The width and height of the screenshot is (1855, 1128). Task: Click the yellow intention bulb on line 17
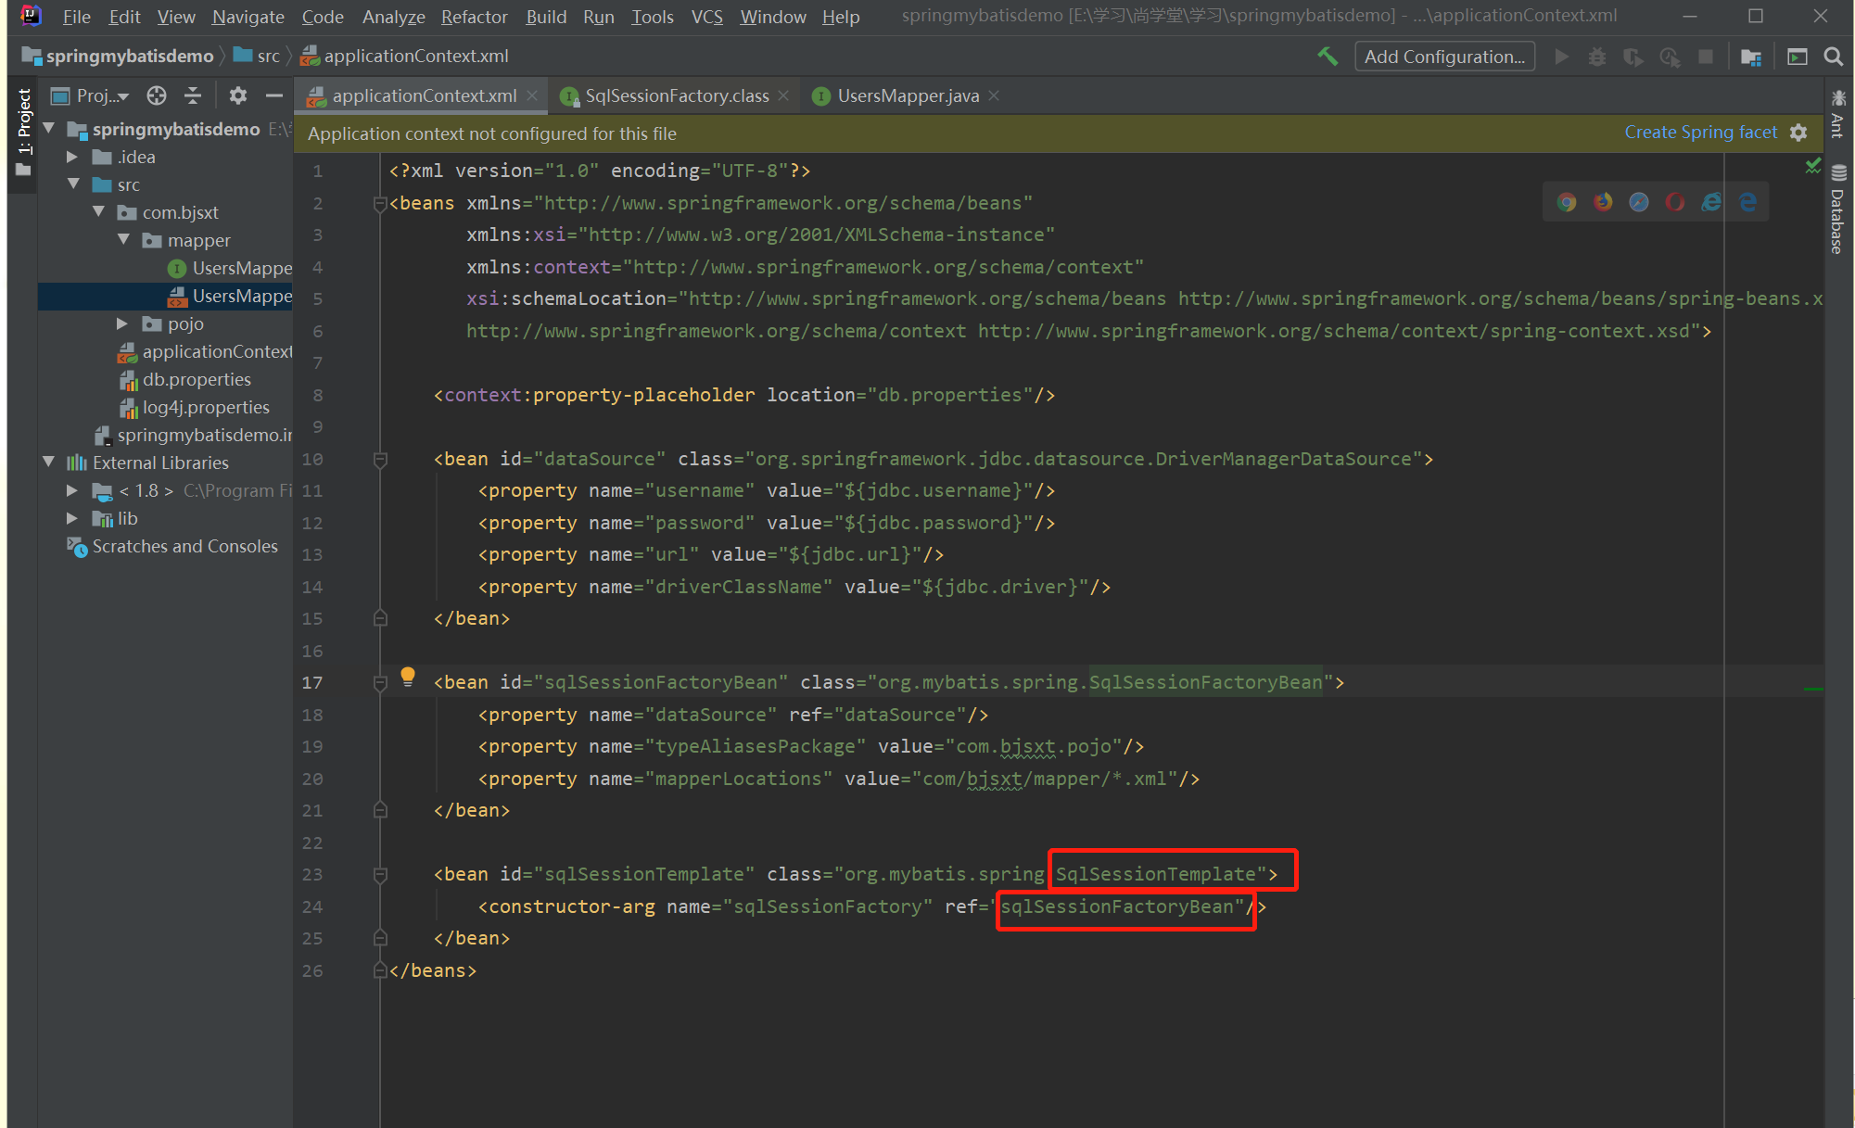408,677
